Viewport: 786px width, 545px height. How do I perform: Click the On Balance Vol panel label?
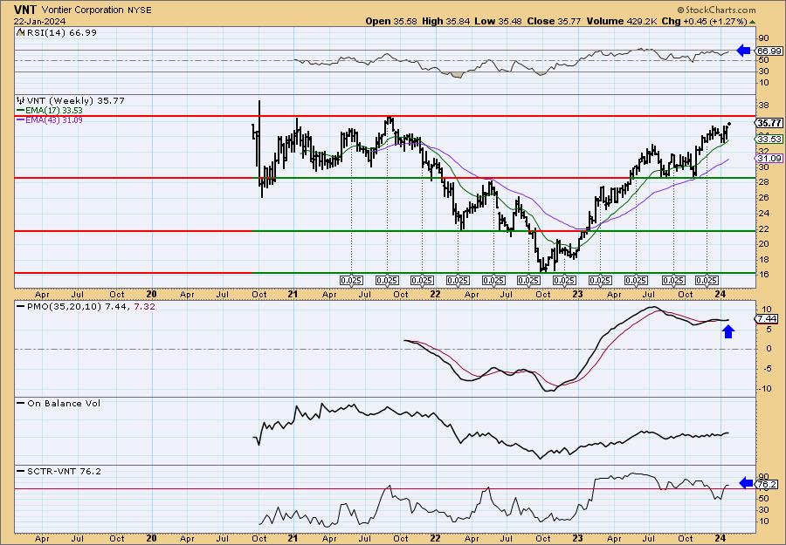[x=64, y=404]
